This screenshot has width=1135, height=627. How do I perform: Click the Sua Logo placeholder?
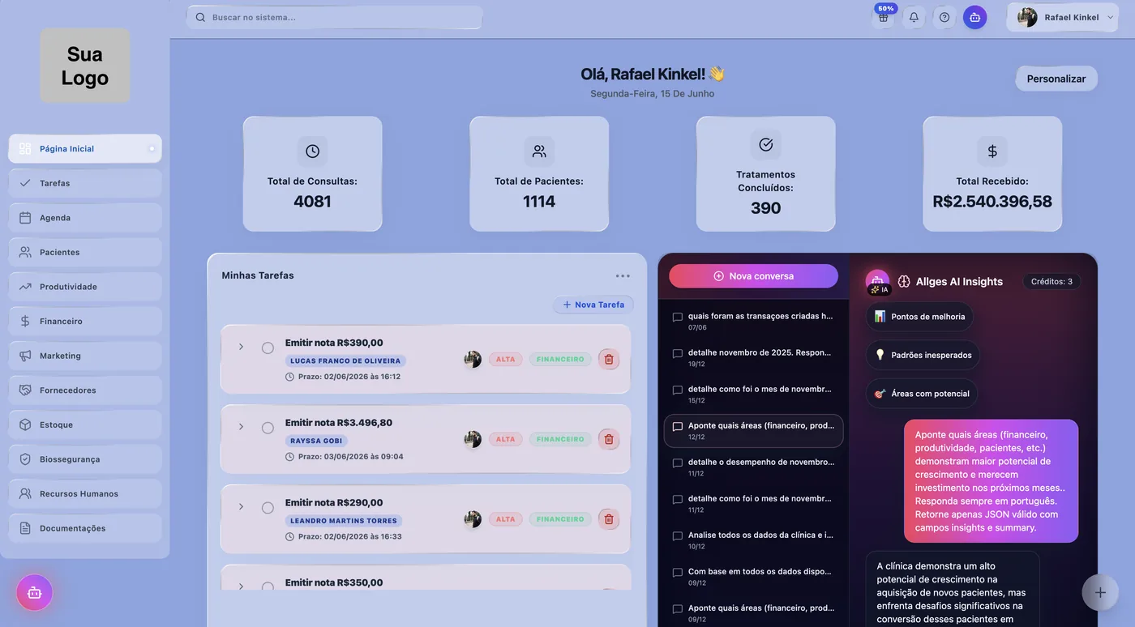(x=85, y=66)
